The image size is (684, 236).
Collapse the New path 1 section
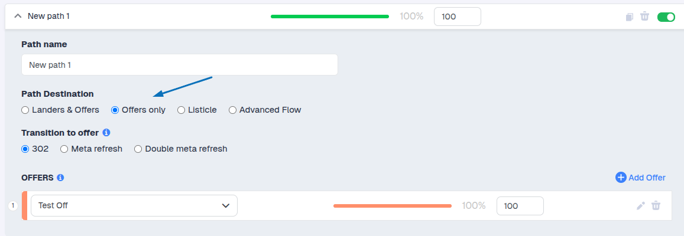click(17, 16)
